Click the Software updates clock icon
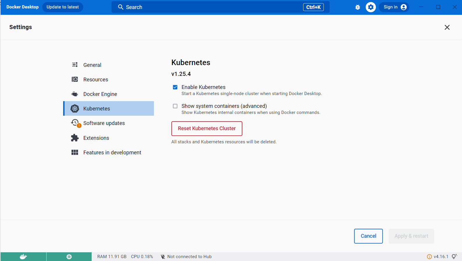This screenshot has height=261, width=462. [75, 123]
